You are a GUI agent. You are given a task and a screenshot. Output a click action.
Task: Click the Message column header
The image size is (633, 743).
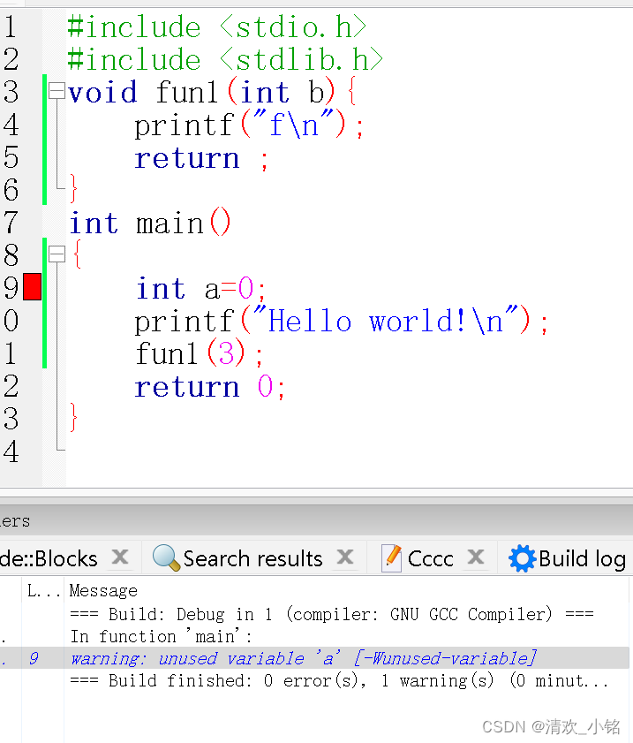coord(103,590)
